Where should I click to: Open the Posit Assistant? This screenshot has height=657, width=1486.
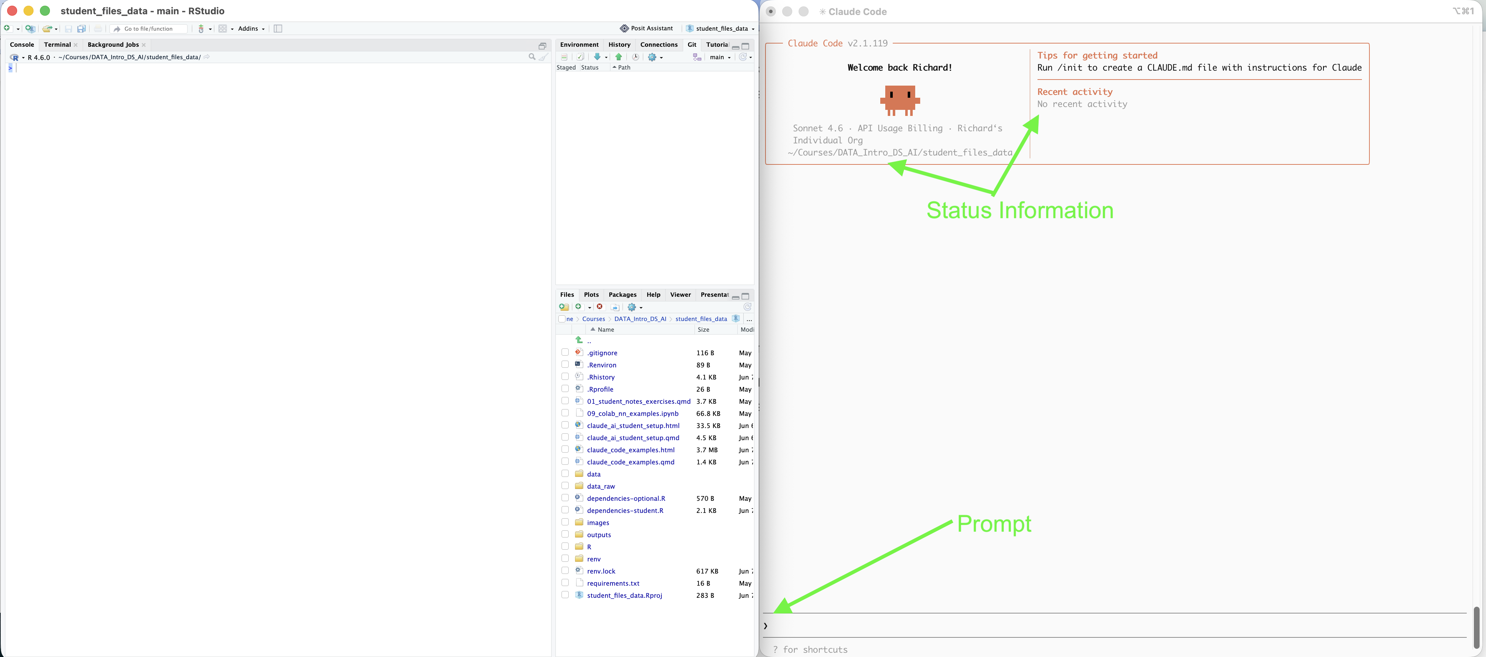click(x=646, y=28)
